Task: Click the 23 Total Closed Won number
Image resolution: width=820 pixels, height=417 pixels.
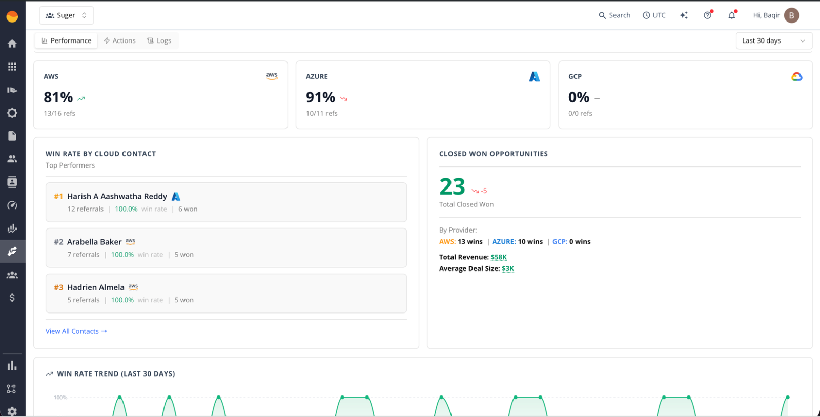Action: tap(452, 186)
